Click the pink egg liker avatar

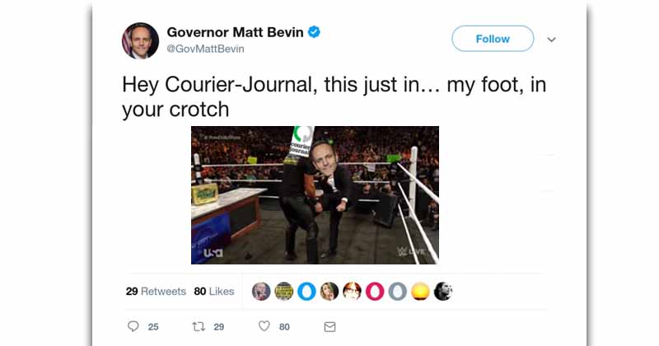375,292
